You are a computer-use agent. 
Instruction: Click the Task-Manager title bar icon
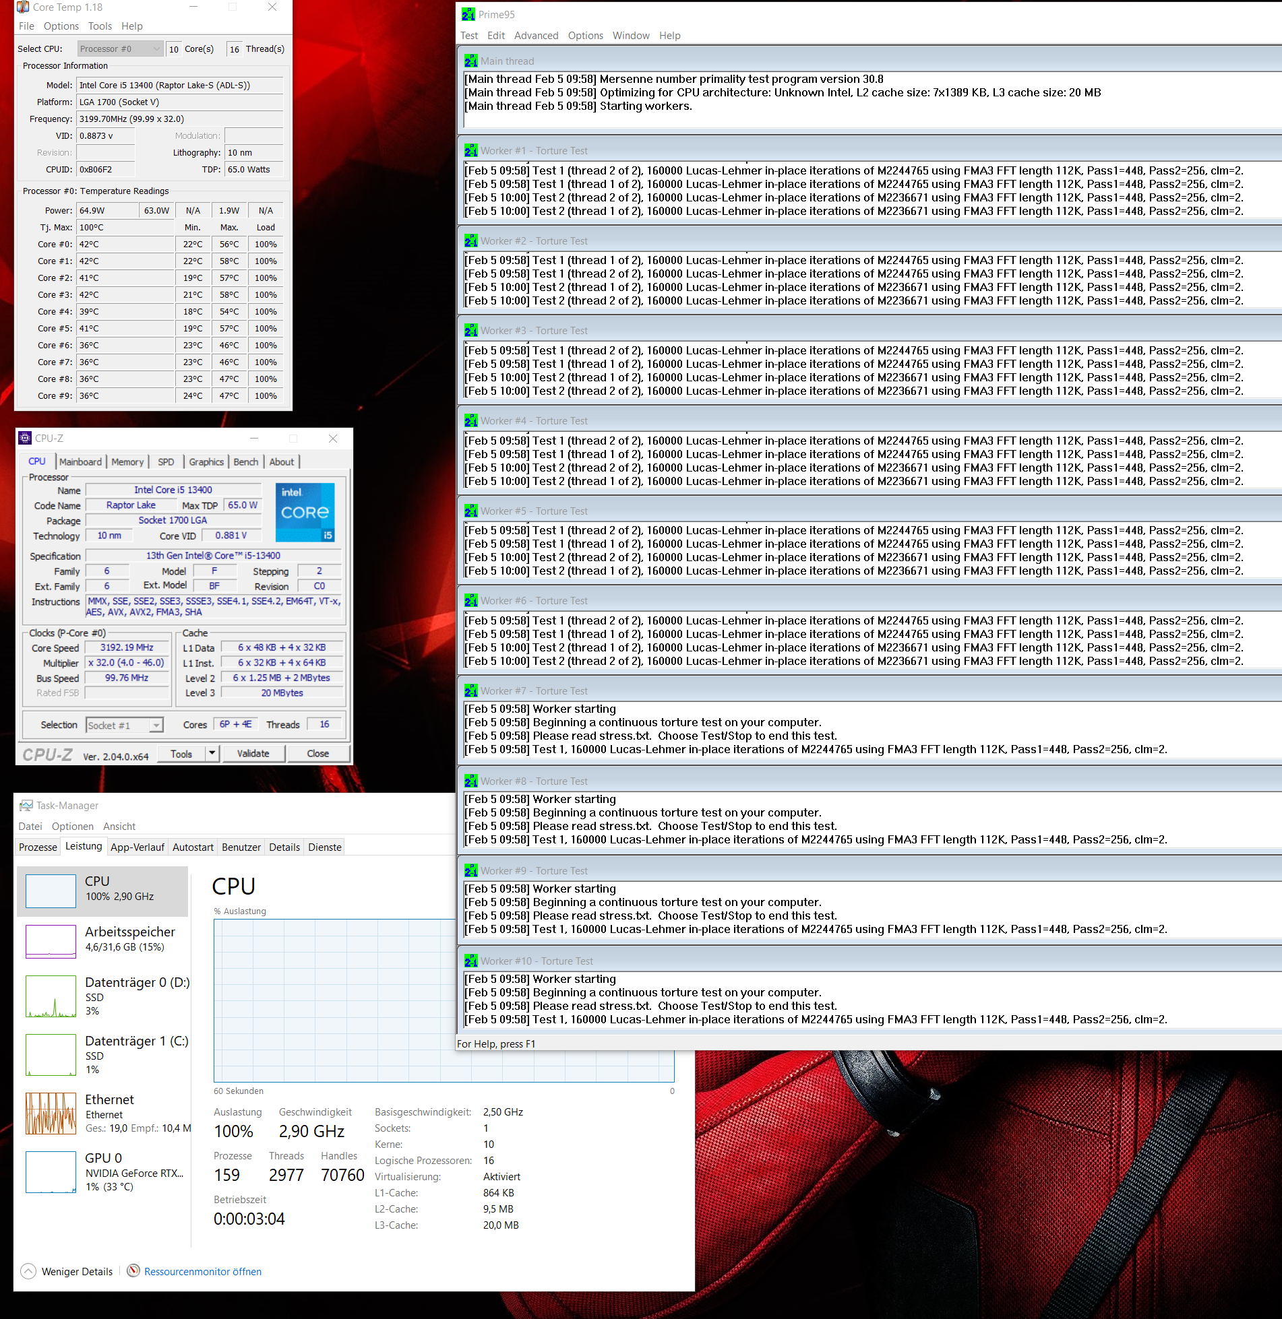coord(26,805)
